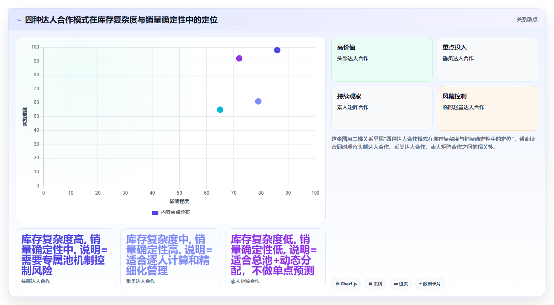The image size is (554, 305).
Task: Open the 风险控制 quadrant card
Action: click(487, 108)
